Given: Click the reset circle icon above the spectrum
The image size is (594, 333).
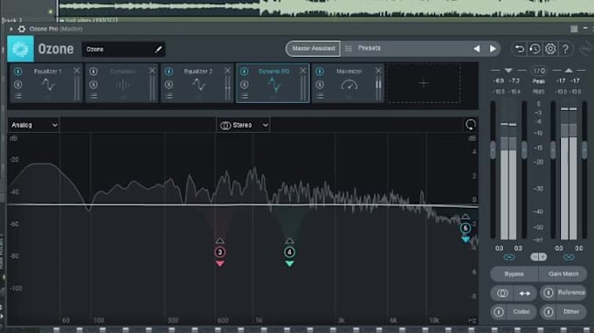Looking at the screenshot, I should coord(470,125).
